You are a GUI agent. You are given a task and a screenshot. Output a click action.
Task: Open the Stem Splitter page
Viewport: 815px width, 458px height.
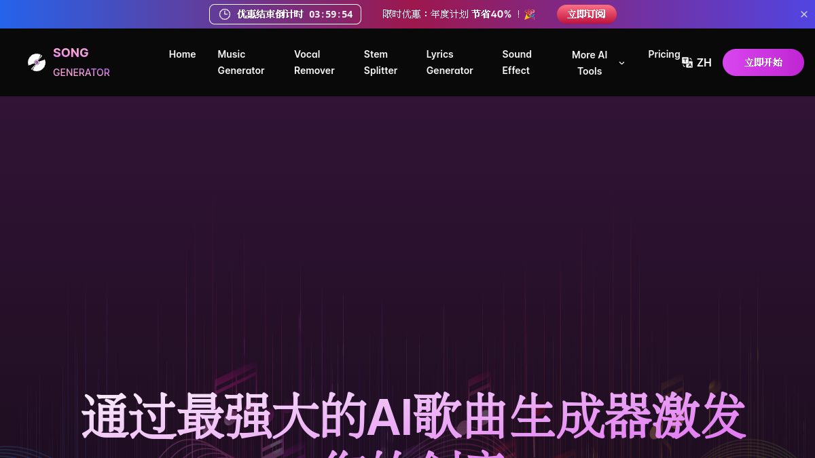pos(380,62)
